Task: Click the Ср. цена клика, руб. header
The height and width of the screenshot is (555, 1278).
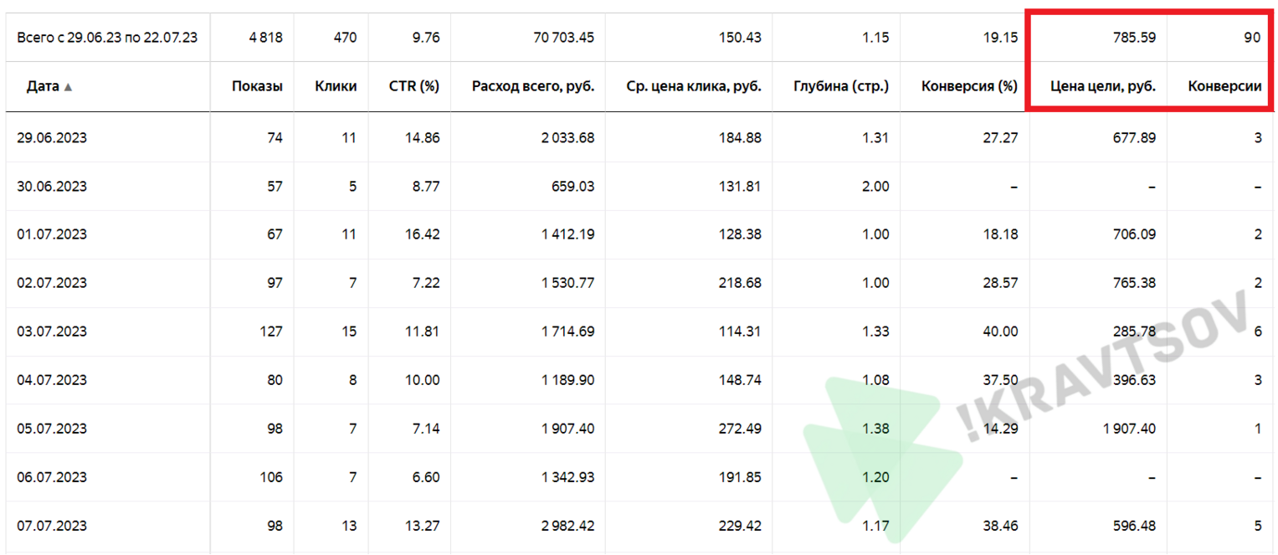Action: click(694, 86)
